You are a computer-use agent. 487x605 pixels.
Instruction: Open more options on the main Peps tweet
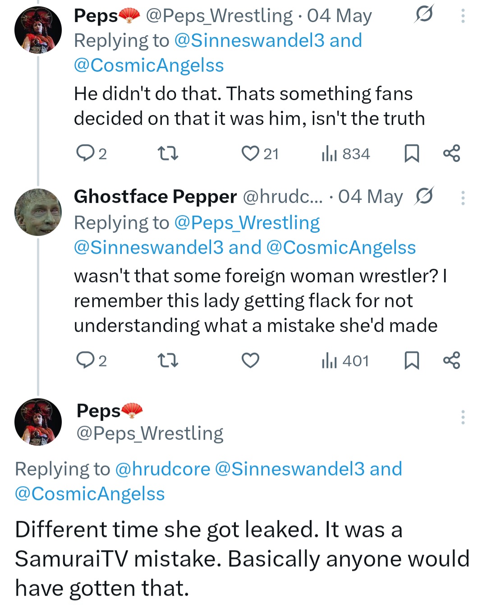point(463,417)
